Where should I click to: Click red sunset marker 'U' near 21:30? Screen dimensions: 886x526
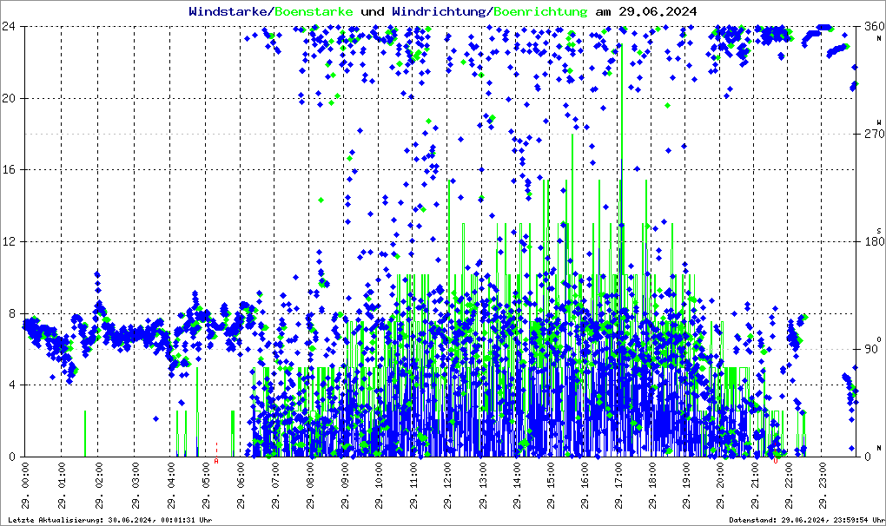point(775,461)
